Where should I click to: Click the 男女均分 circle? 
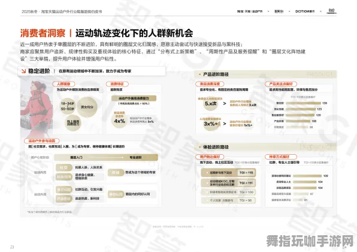pyautogui.click(x=87, y=107)
